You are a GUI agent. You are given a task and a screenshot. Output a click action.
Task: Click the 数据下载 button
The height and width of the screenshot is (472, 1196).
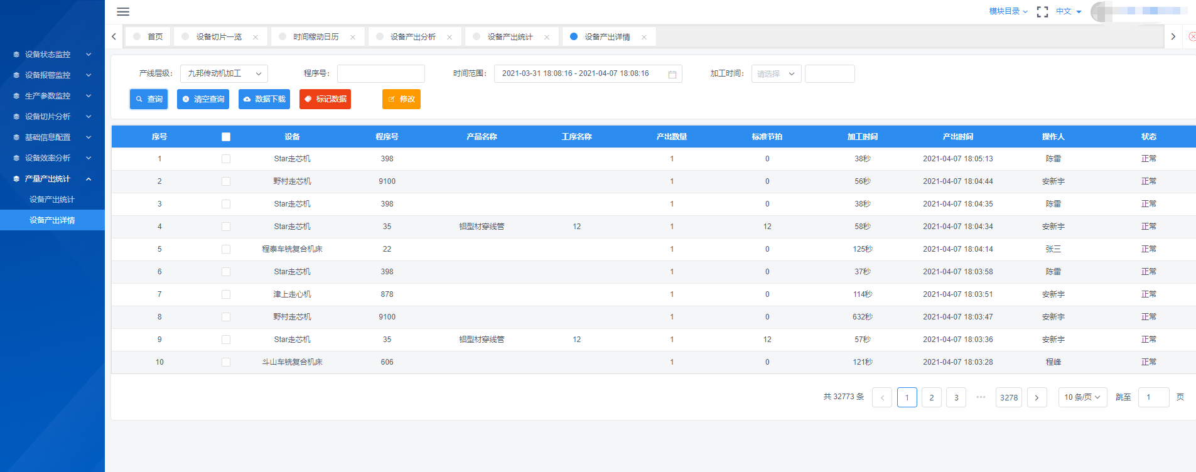tap(264, 99)
